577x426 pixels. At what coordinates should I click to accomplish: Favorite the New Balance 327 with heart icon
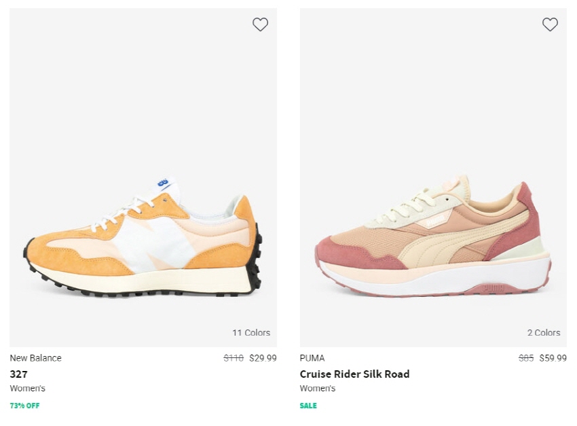[x=260, y=24]
